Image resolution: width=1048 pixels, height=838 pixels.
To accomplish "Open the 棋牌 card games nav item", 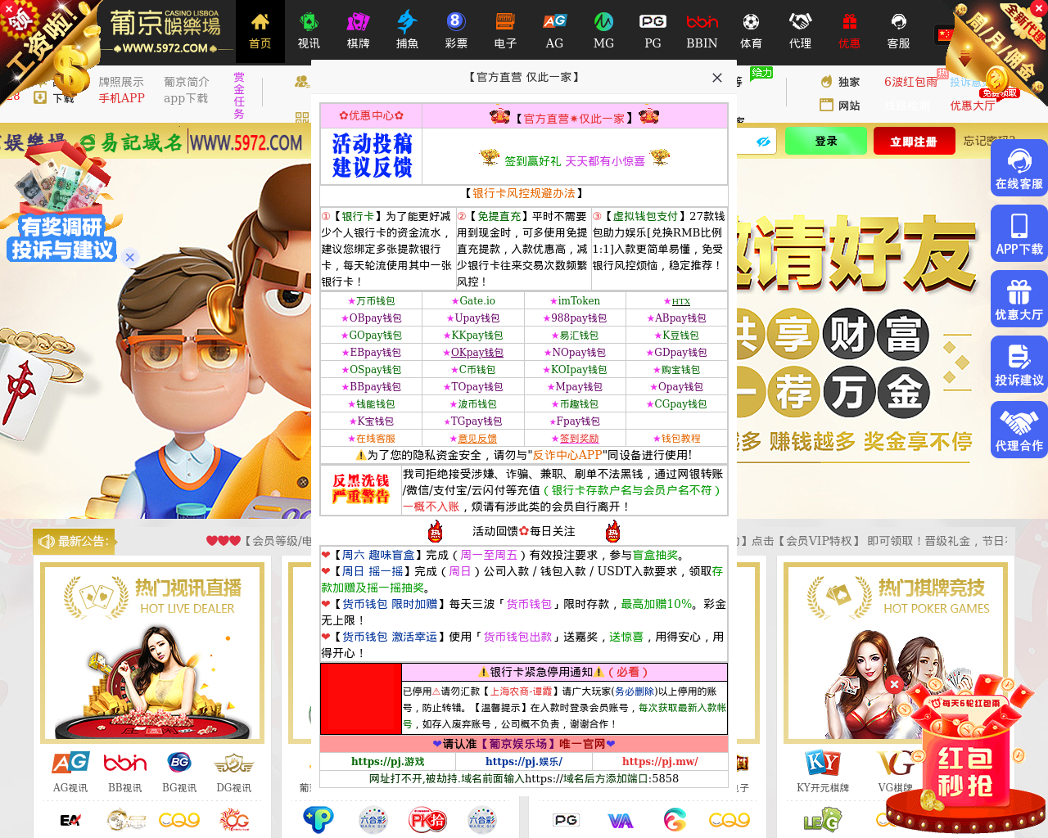I will tap(358, 31).
